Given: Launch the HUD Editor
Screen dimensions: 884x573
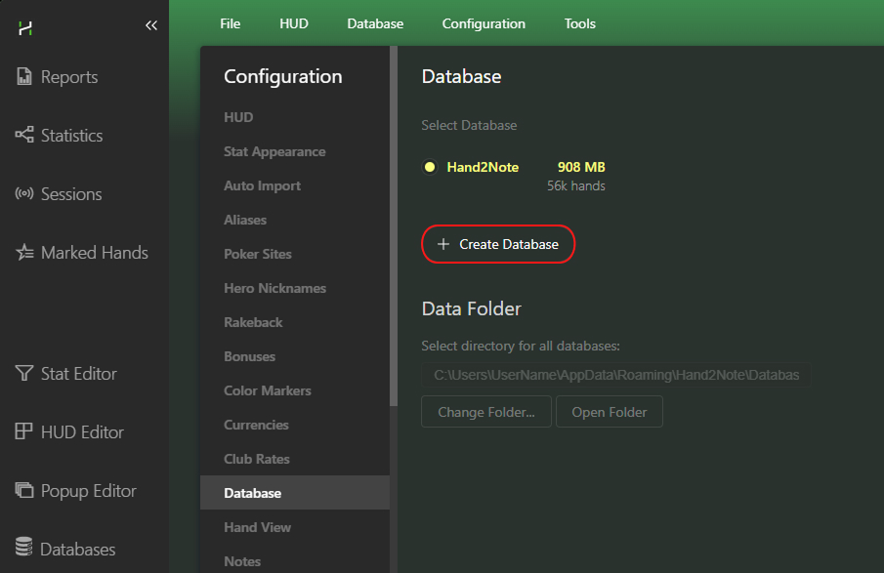Looking at the screenshot, I should click(69, 432).
